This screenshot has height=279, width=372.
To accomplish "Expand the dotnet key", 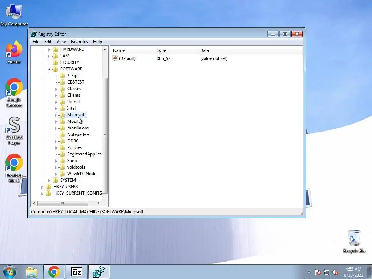I will [56, 102].
